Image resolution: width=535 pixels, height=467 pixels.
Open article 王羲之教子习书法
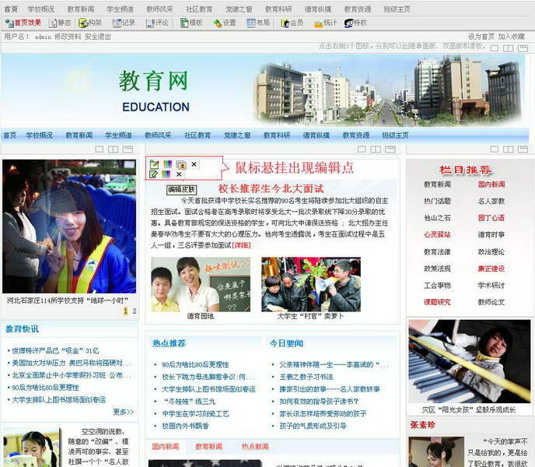point(306,377)
